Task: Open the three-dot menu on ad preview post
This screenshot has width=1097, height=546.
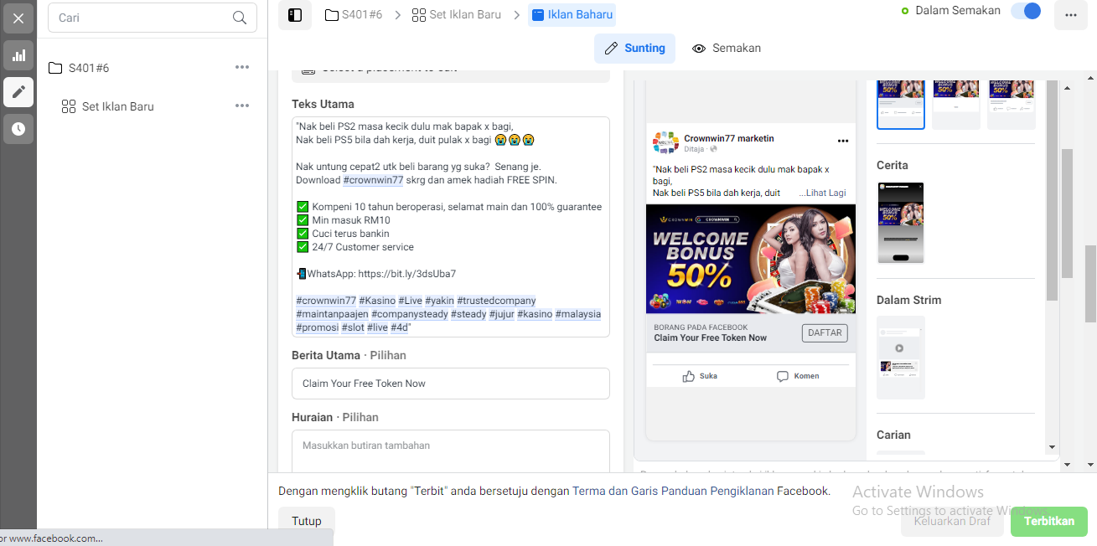Action: pos(843,141)
